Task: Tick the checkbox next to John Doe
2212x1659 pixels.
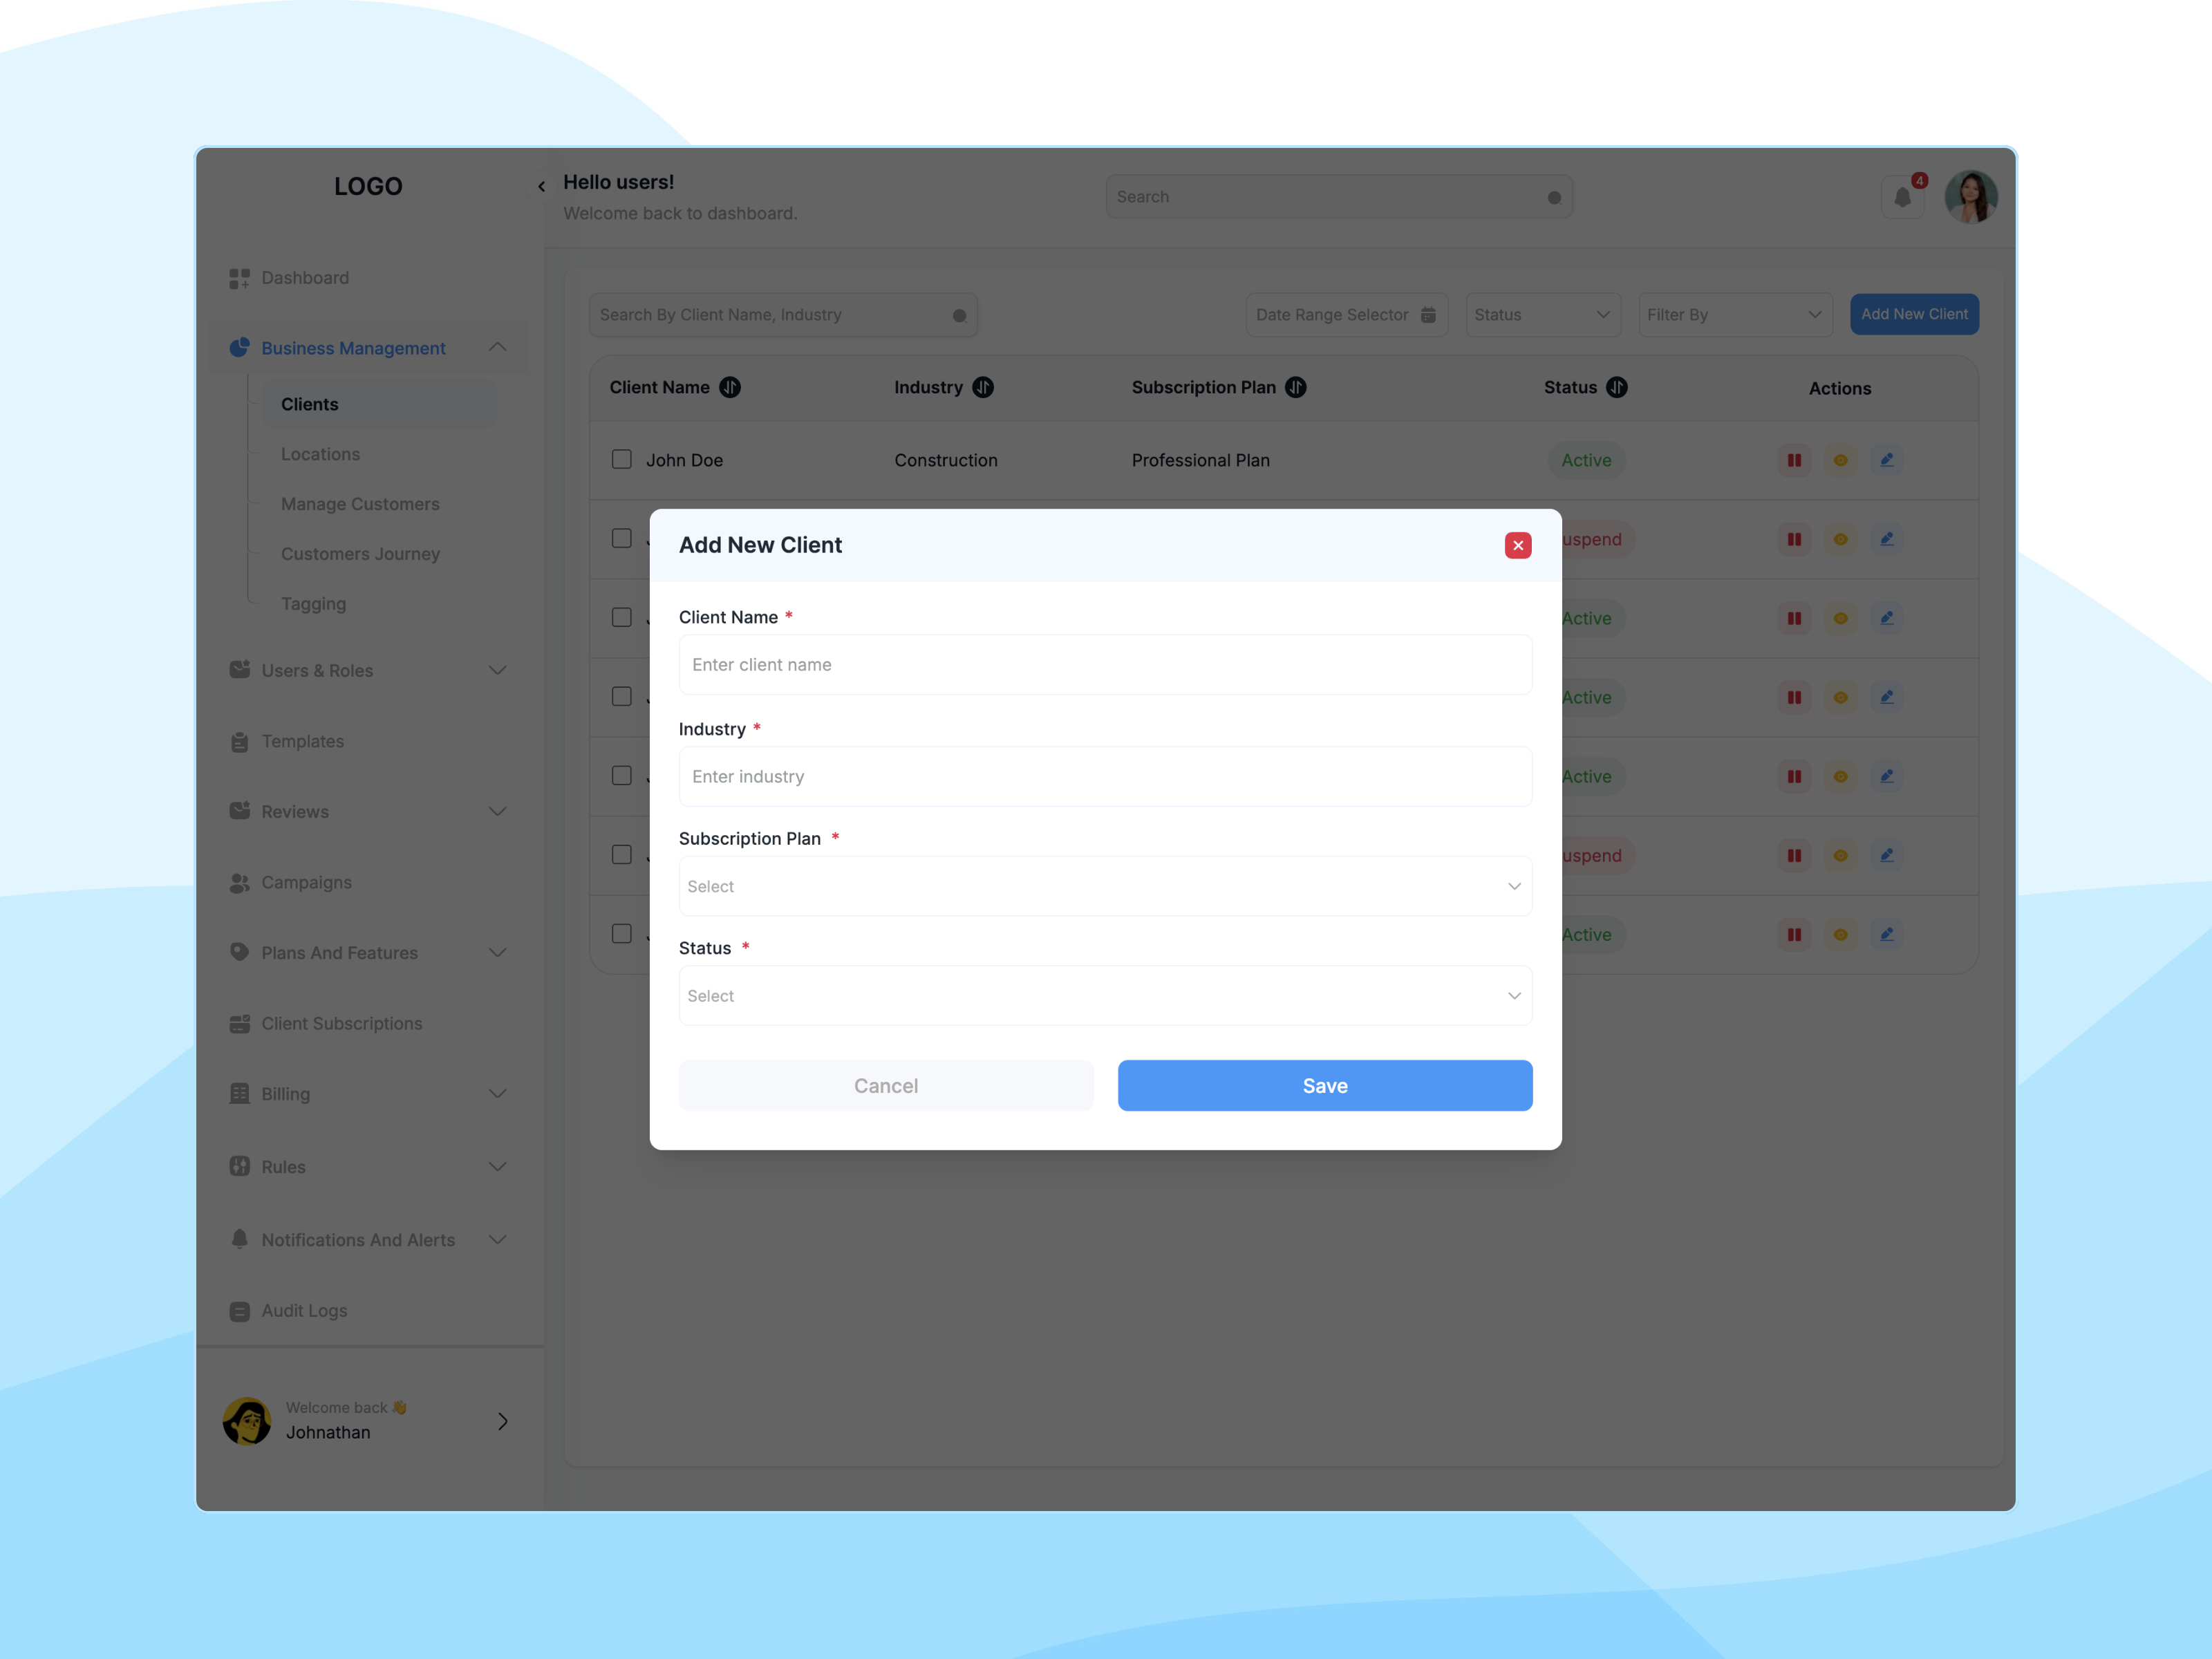Action: click(621, 459)
